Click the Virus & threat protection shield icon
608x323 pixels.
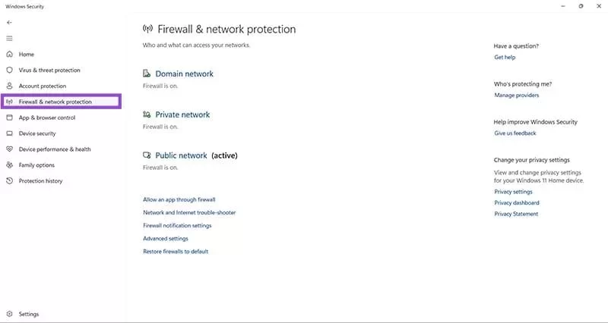tap(10, 71)
